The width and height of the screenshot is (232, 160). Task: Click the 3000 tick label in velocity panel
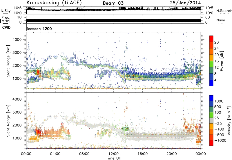[17, 112]
